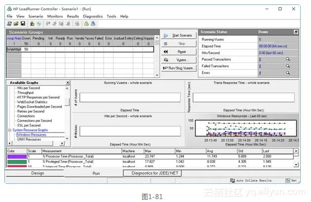Open the Diagnostics menu
Image resolution: width=311 pixels, height=202 pixels.
(x=93, y=16)
